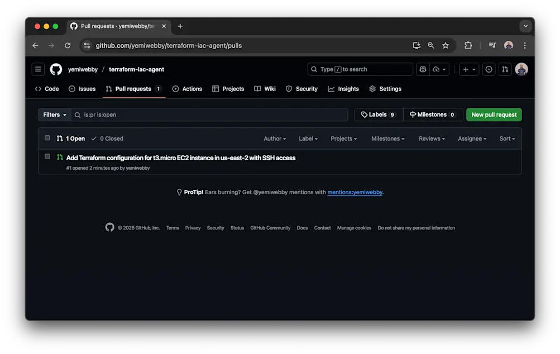The height and width of the screenshot is (354, 560).
Task: Open the Terraform t3.micro pull request
Action: pyautogui.click(x=181, y=158)
